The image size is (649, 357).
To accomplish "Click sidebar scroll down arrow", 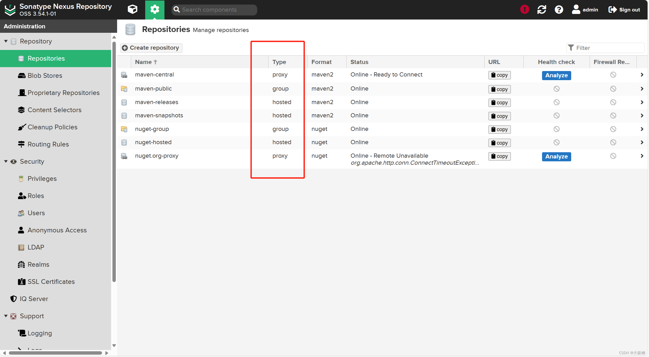I will coord(114,346).
